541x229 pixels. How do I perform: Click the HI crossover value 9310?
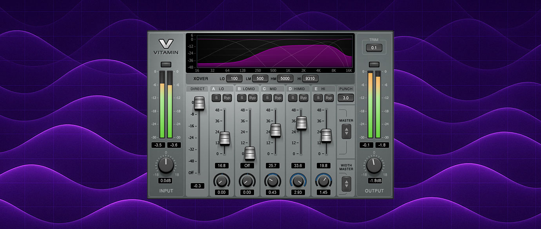click(310, 78)
